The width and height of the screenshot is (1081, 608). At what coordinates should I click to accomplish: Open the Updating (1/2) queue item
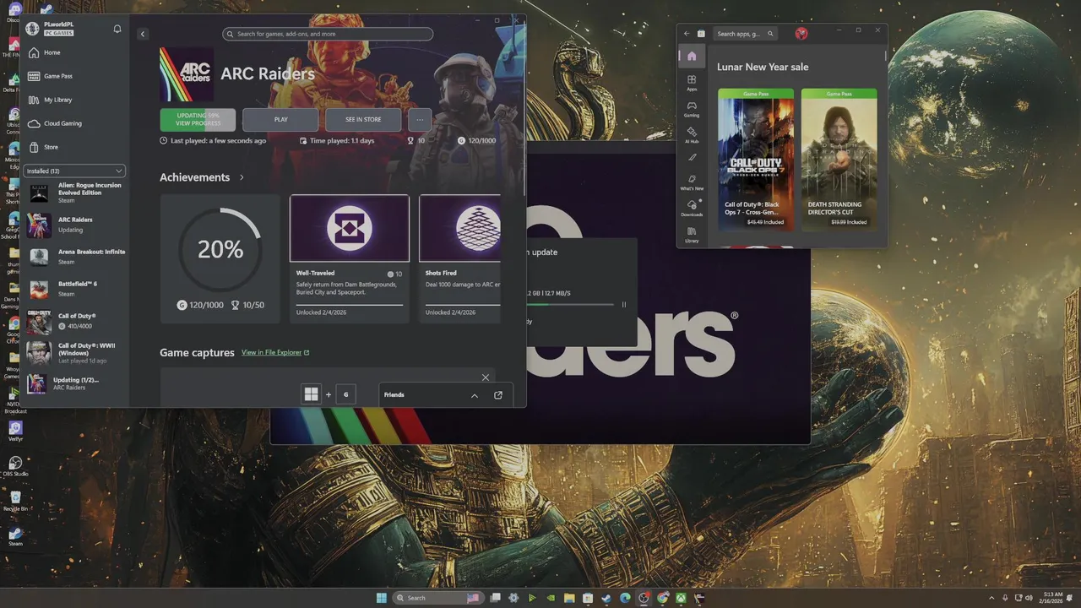74,383
